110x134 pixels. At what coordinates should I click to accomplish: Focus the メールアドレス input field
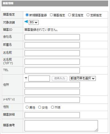coord(52,100)
